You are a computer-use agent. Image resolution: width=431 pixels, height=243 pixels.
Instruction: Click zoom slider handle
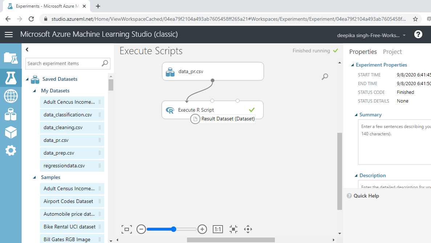(174, 229)
